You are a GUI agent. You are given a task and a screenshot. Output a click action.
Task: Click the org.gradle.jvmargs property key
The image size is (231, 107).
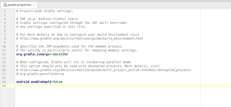tap(33, 54)
